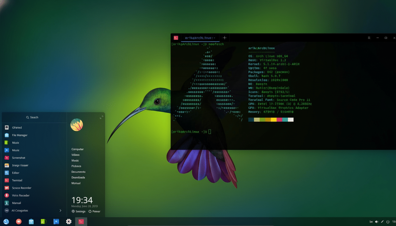Open Documents from the shortcuts list
Image resolution: width=396 pixels, height=226 pixels.
pos(78,172)
